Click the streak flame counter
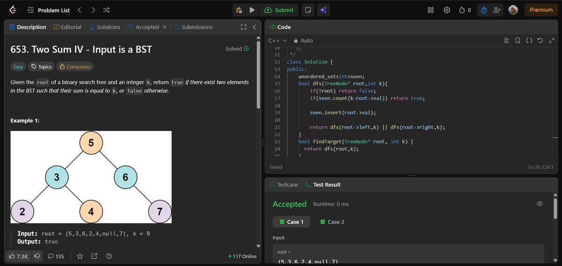Image resolution: width=562 pixels, height=266 pixels. tap(465, 10)
